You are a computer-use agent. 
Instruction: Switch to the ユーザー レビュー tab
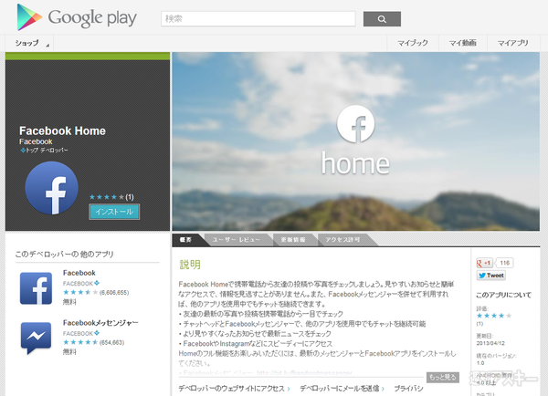coord(237,240)
